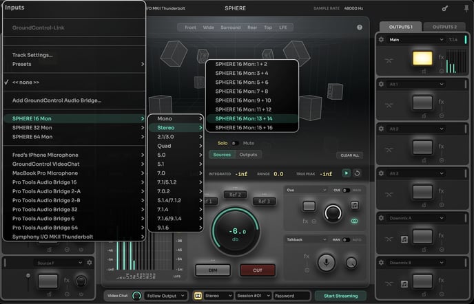Click the talkback microphone button
This screenshot has width=474, height=304.
pos(326,261)
